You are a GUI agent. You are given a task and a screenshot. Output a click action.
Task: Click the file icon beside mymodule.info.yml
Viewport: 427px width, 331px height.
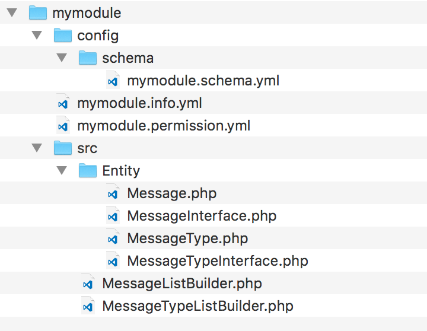pos(62,103)
